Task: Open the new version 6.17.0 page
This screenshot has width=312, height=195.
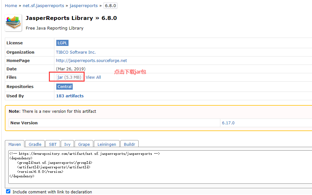Action: [228, 123]
